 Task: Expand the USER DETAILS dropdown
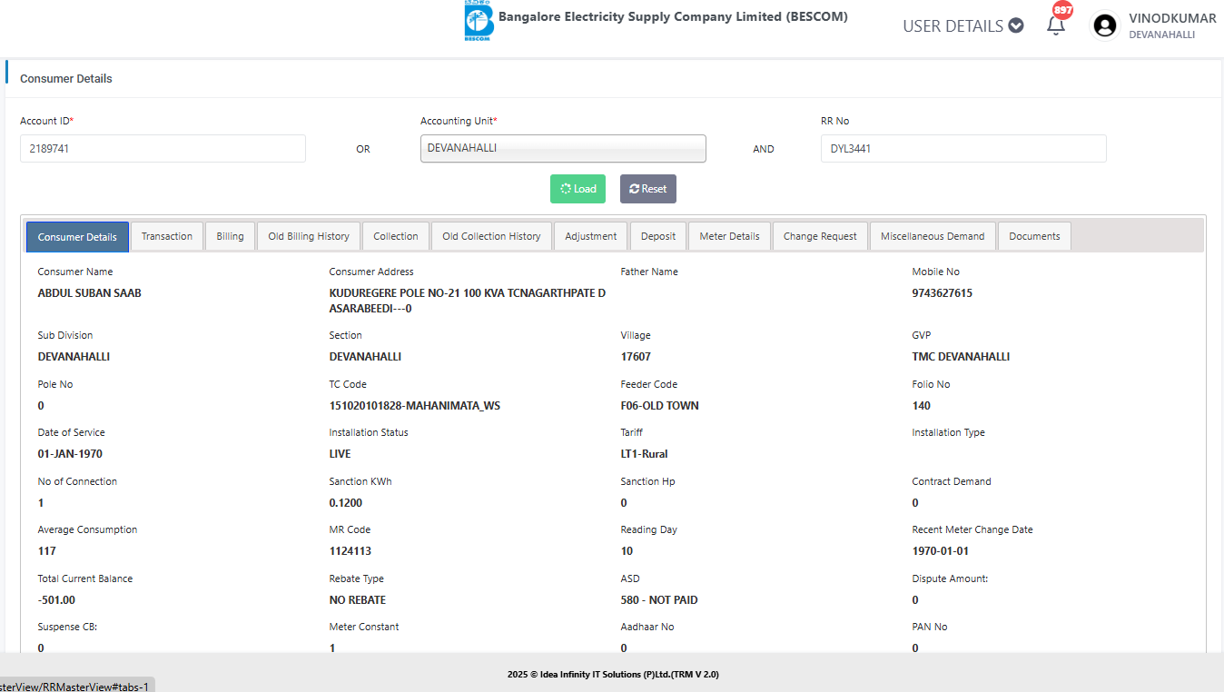(962, 26)
